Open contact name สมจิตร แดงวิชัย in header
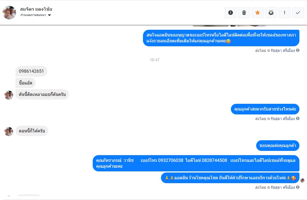The height and width of the screenshot is (200, 307). pyautogui.click(x=36, y=9)
